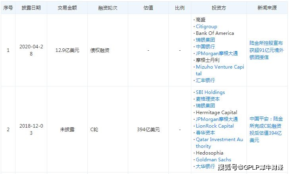Open the Citigroup investor link
Screen dimensions: 289x174
(x=206, y=27)
